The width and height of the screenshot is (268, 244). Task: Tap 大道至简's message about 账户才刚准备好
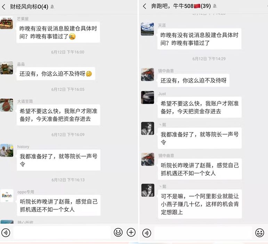pos(58,115)
